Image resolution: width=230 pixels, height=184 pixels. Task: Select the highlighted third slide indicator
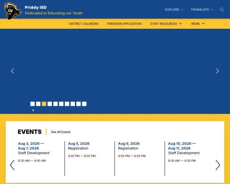click(x=44, y=104)
